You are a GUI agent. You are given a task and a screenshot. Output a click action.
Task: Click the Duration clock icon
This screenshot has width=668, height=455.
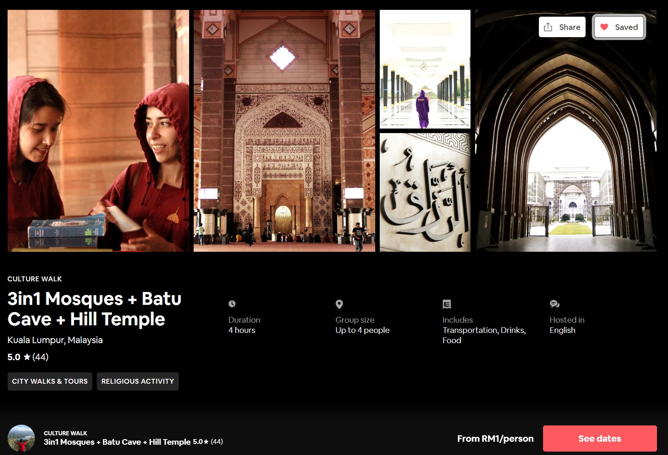pos(232,304)
